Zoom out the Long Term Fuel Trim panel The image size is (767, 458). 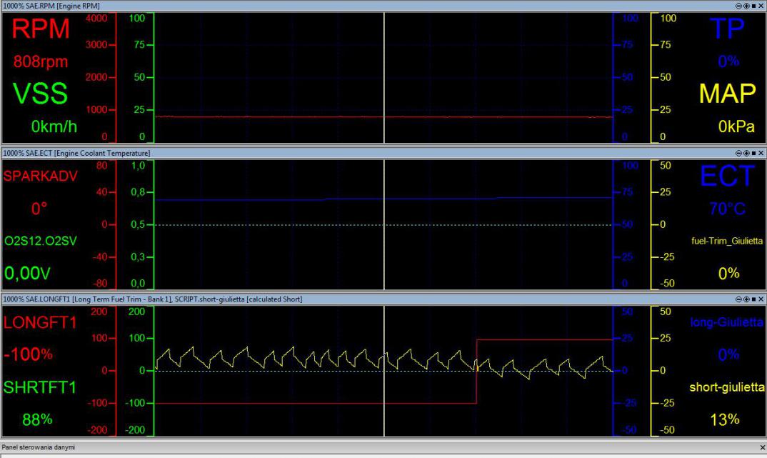tap(738, 299)
